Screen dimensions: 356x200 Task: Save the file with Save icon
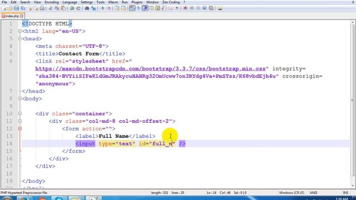(16, 8)
